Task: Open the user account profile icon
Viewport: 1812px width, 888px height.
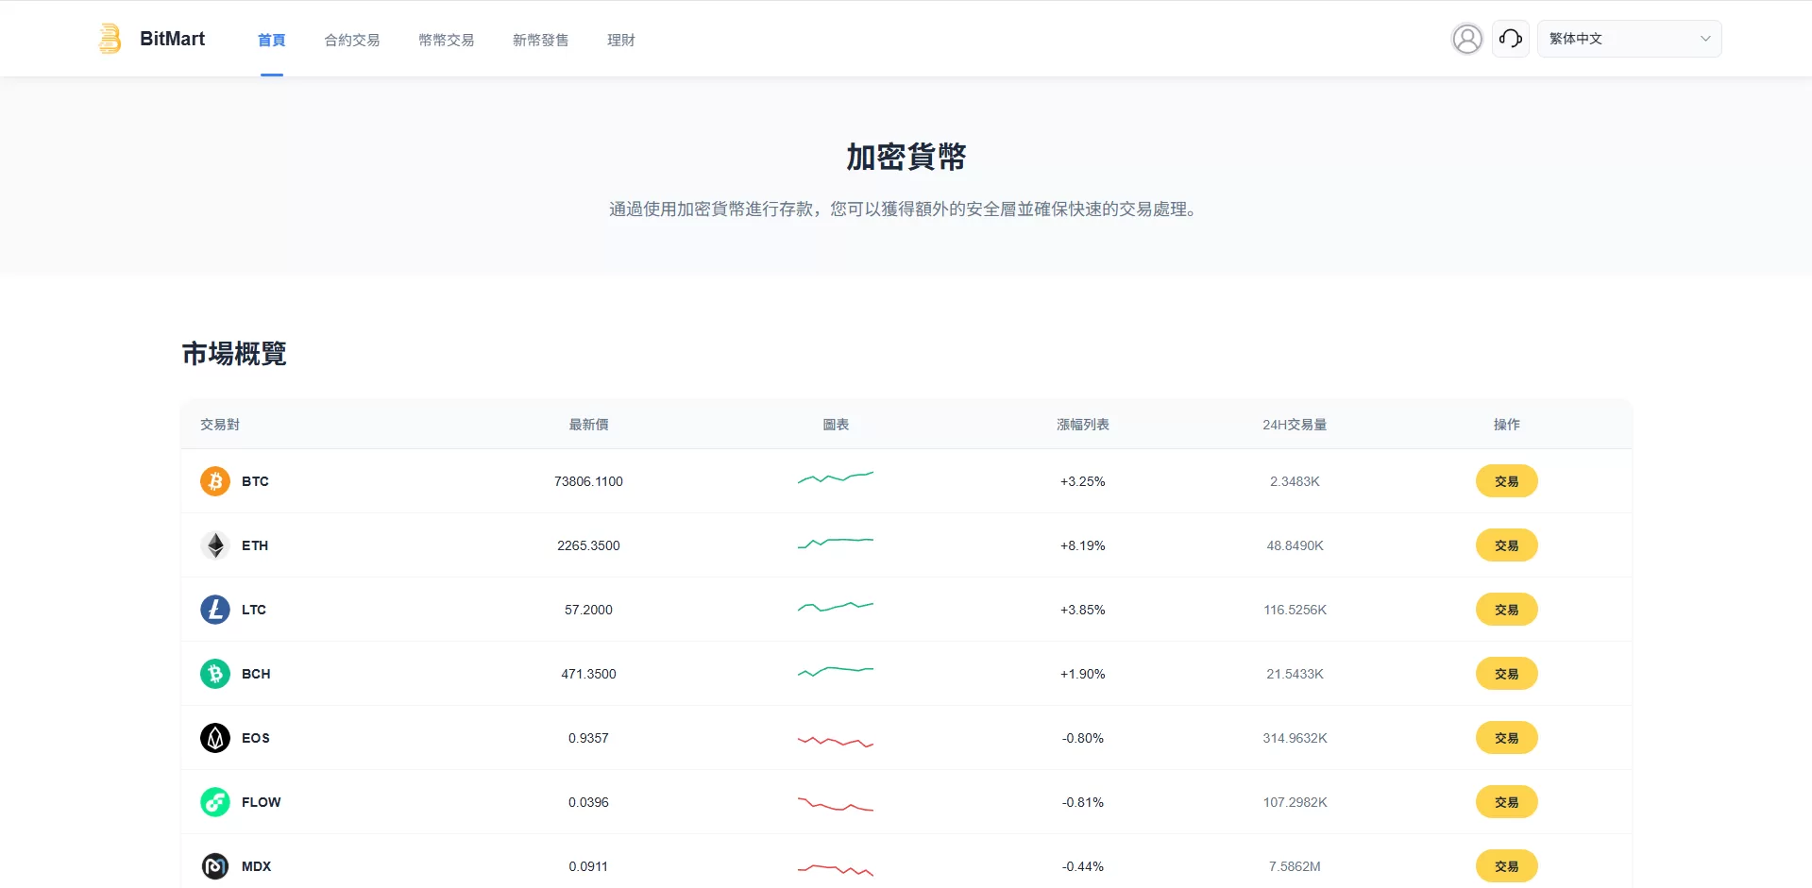Action: [1466, 39]
